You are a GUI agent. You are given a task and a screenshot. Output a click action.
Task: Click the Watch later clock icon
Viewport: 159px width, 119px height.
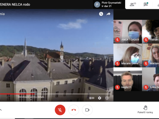(x=101, y=14)
